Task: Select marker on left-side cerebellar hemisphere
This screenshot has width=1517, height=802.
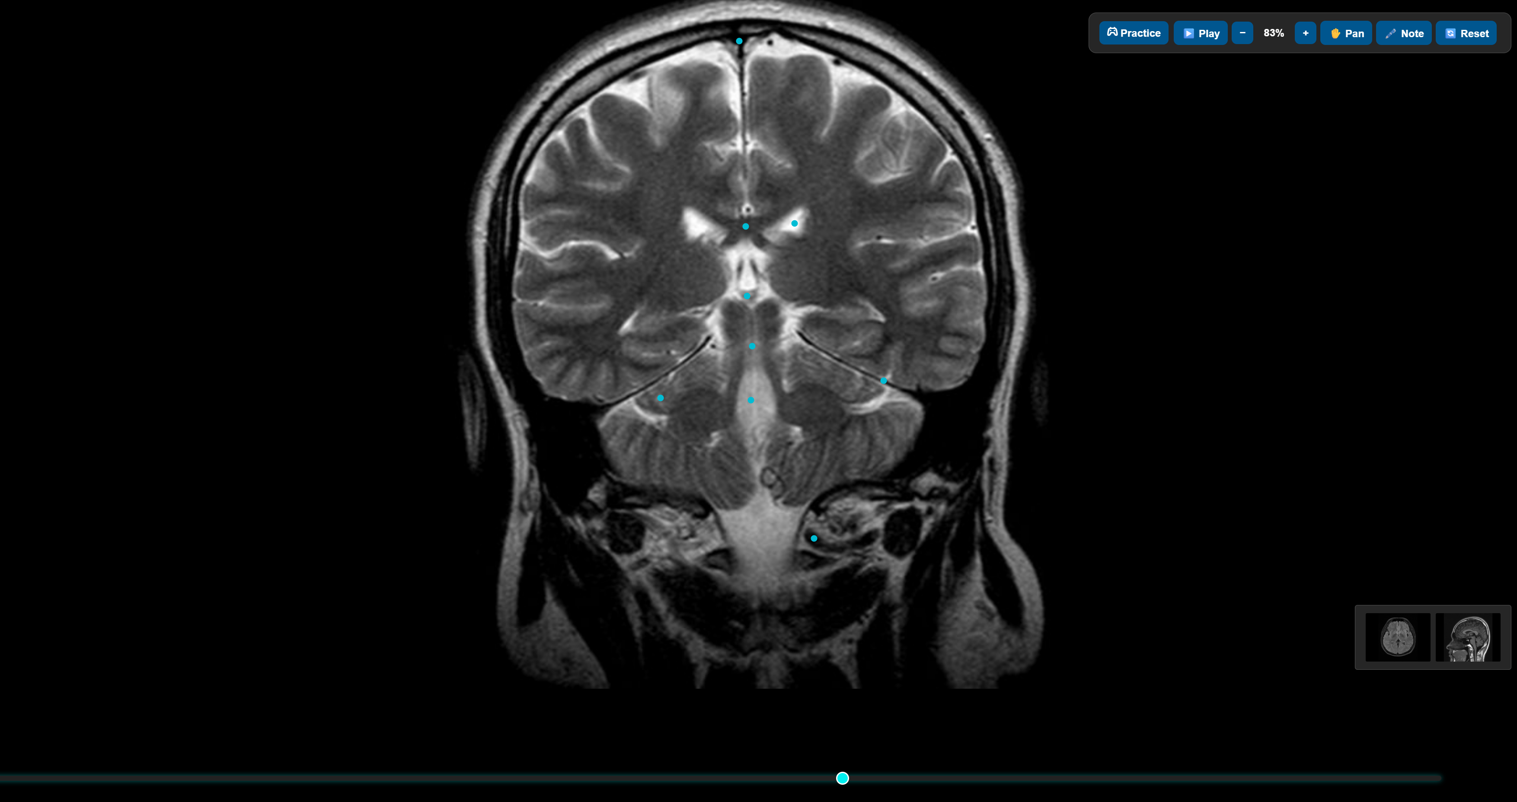Action: pyautogui.click(x=660, y=398)
